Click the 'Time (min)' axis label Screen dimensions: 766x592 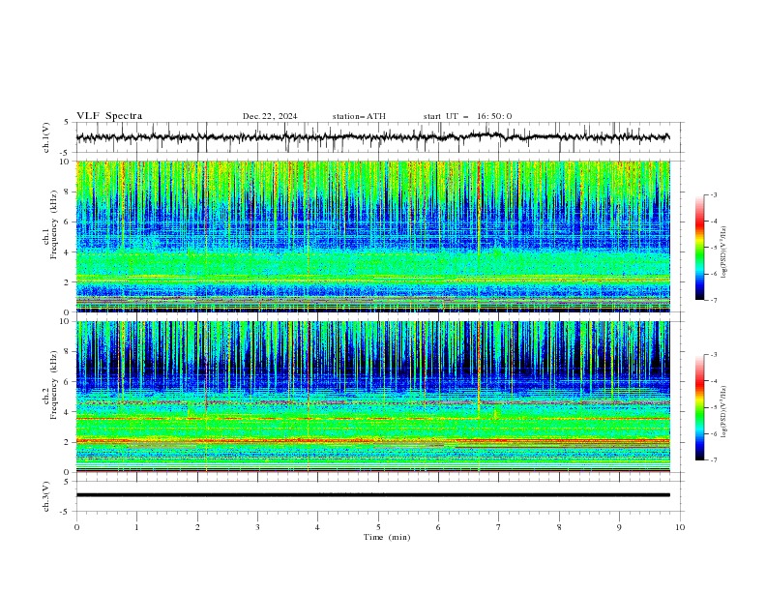tap(387, 537)
